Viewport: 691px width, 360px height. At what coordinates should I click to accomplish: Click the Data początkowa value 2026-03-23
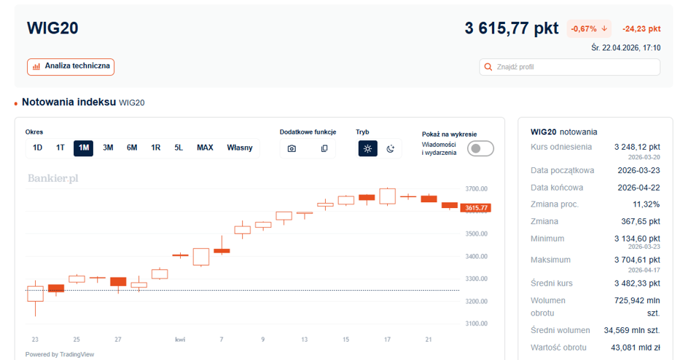coord(639,171)
